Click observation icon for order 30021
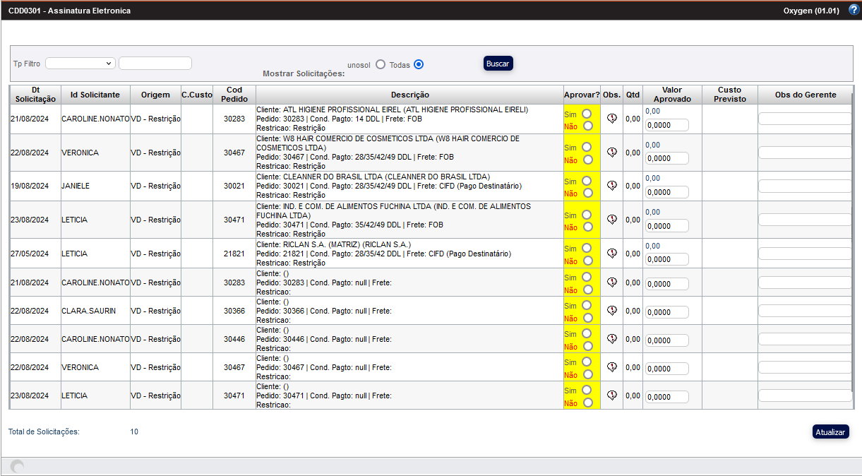 pyautogui.click(x=612, y=186)
